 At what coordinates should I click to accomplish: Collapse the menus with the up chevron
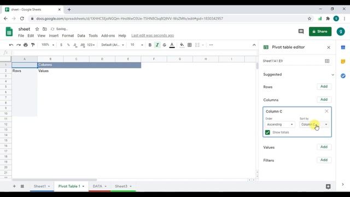tap(254, 45)
